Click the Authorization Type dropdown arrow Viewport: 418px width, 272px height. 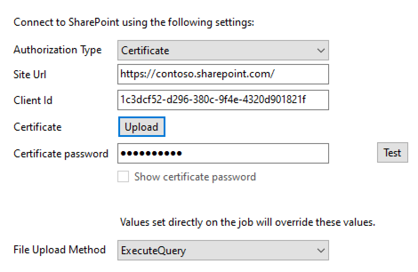click(322, 50)
